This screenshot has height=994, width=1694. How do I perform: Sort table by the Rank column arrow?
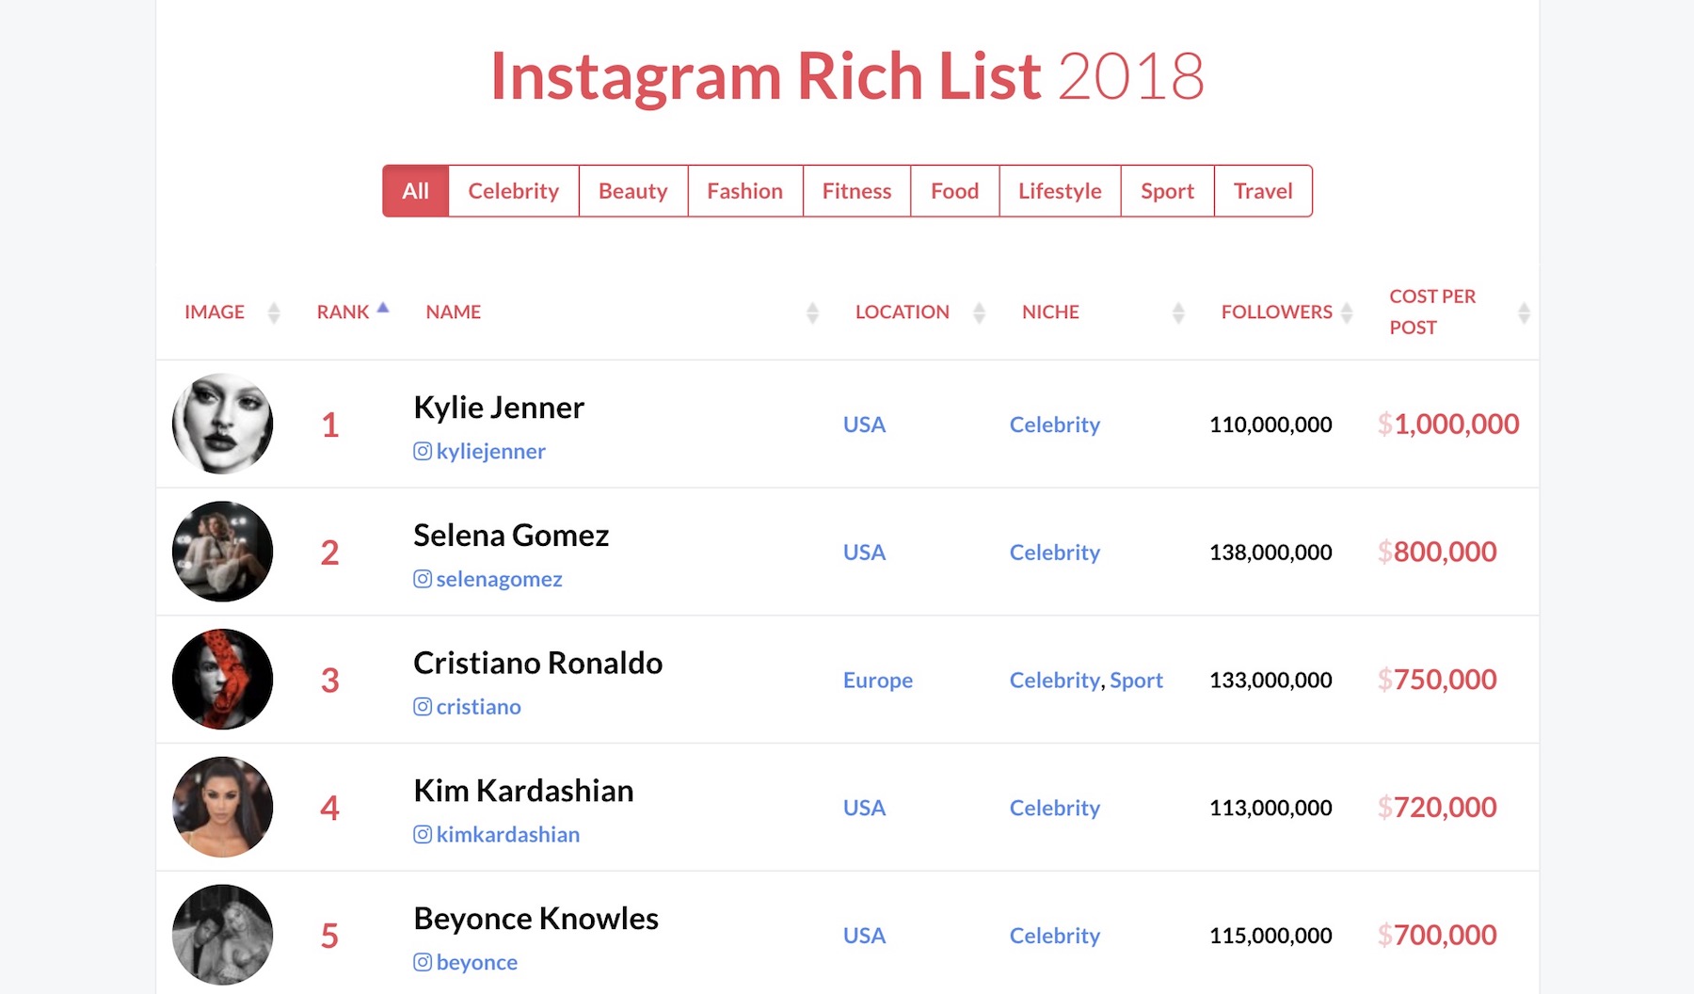(x=383, y=307)
